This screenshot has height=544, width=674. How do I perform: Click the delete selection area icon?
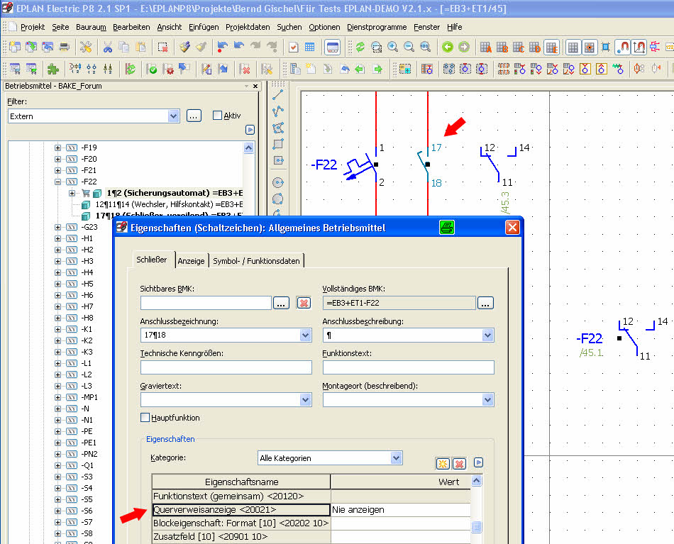pos(162,47)
